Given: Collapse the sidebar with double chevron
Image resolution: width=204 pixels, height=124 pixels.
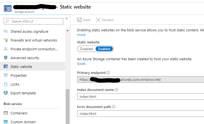Looking at the screenshot, I should (67, 19).
